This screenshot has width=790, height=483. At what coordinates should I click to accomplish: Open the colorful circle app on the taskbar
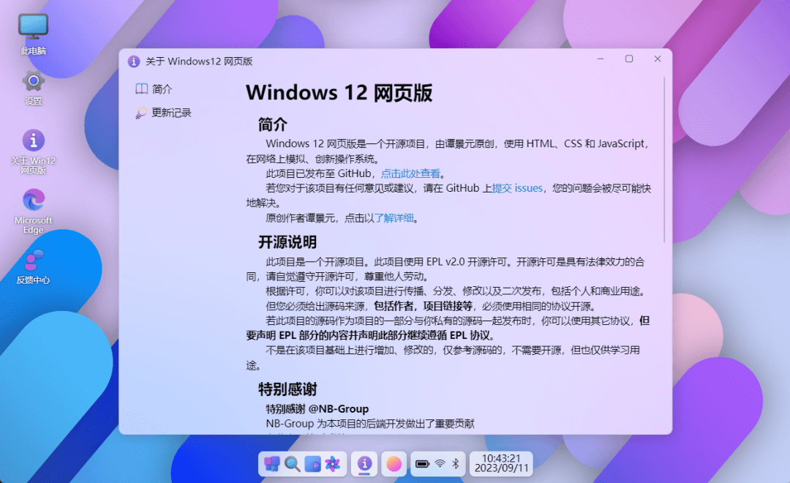[x=394, y=464]
